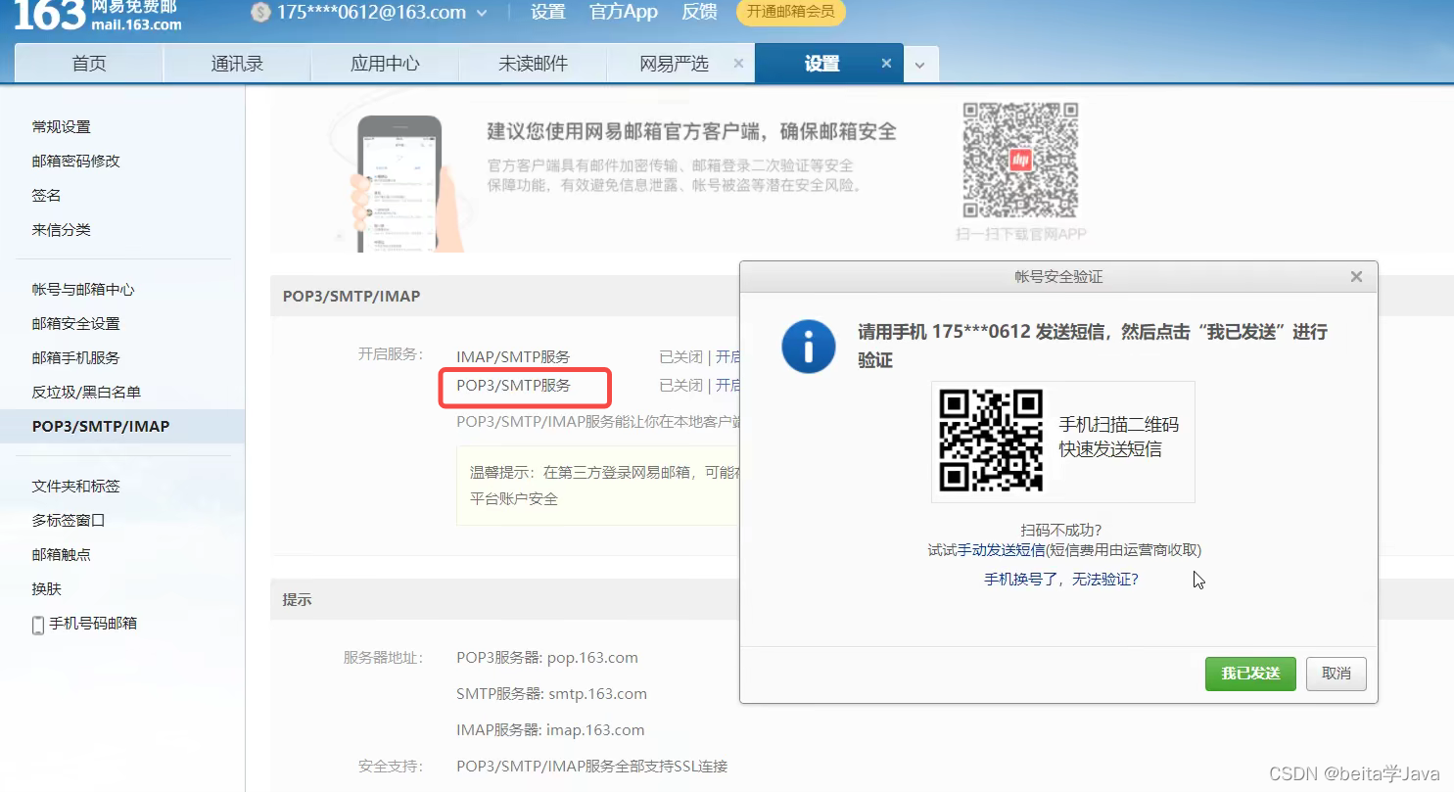Open 邮箱手机服务 in the sidebar
1454x792 pixels.
pos(75,357)
